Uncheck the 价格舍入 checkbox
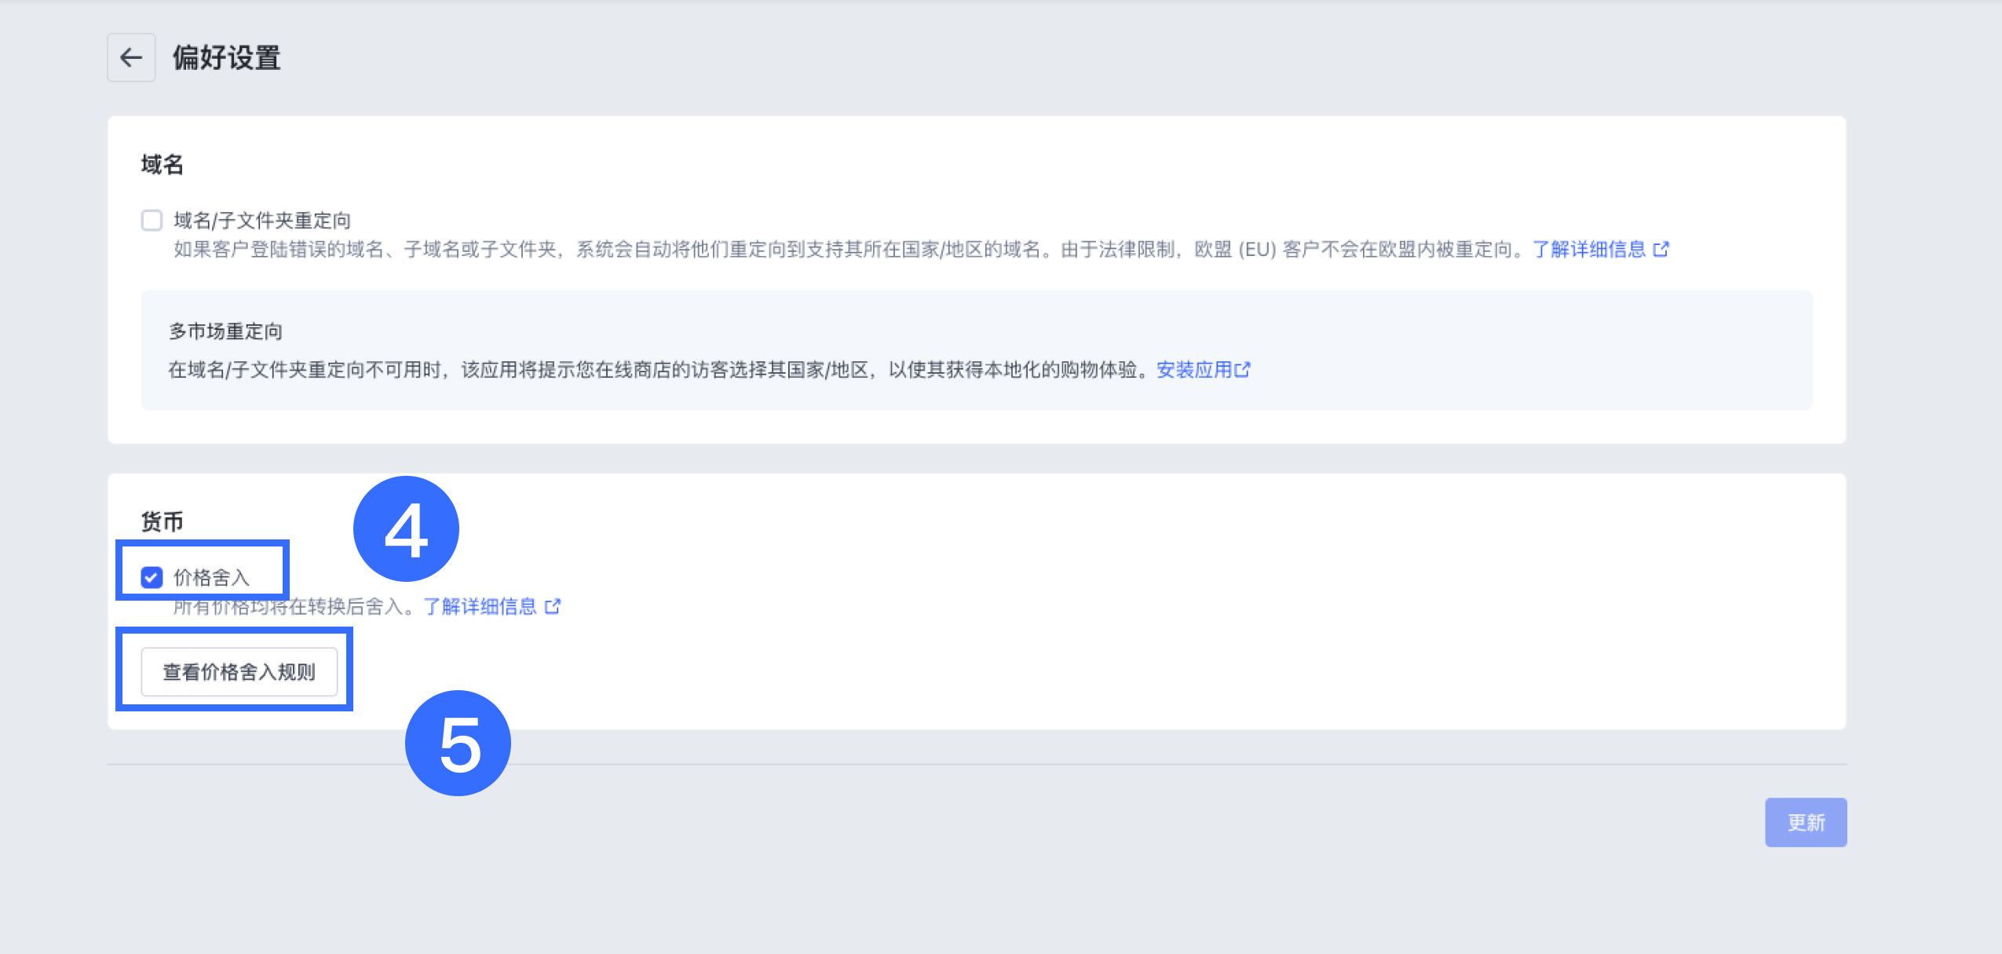 [x=152, y=577]
